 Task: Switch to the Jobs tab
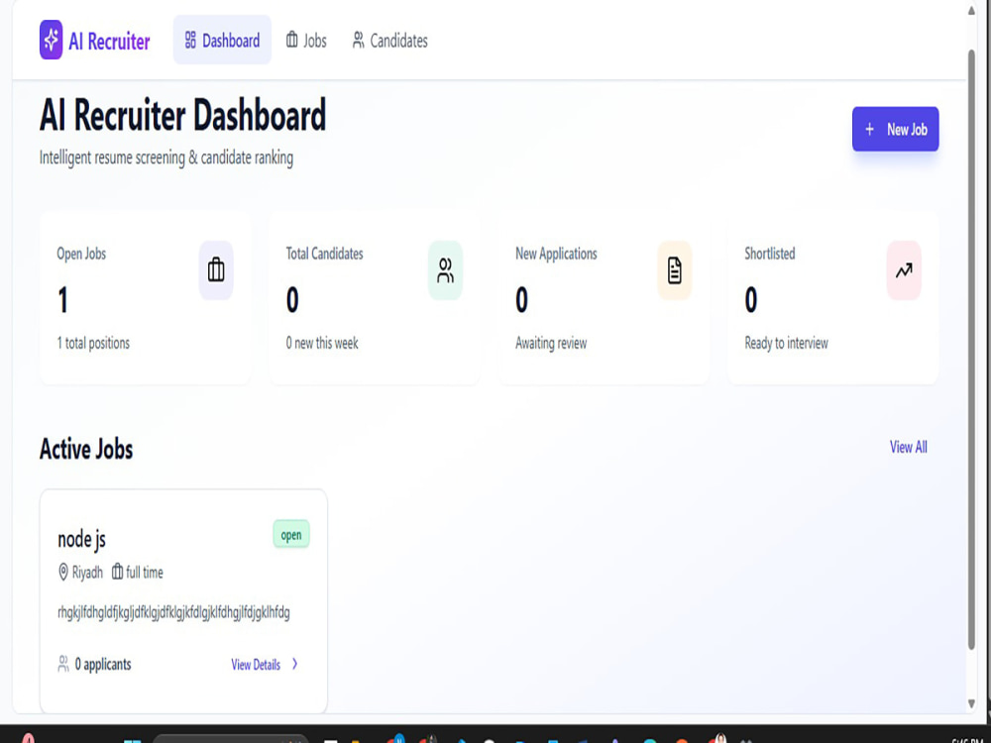click(306, 41)
